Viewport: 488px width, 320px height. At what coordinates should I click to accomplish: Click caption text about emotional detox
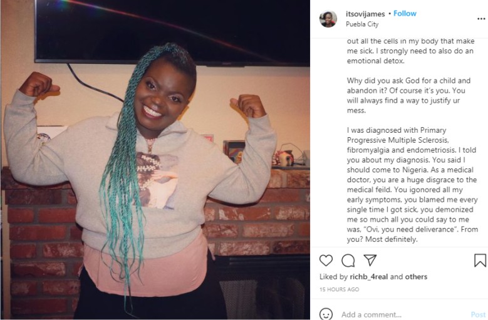[x=410, y=51]
